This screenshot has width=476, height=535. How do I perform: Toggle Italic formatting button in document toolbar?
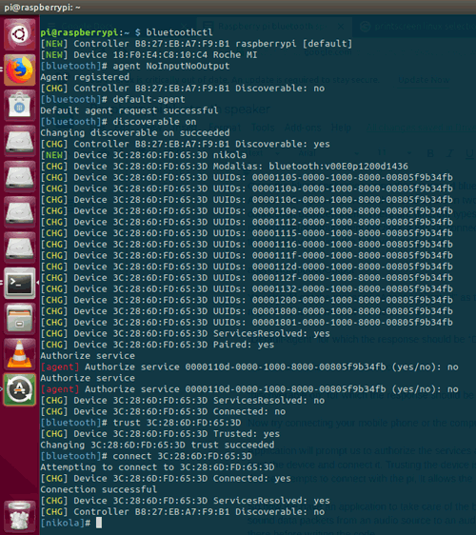450,153
